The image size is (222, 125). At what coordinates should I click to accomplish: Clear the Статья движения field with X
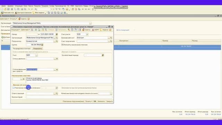tap(57, 59)
